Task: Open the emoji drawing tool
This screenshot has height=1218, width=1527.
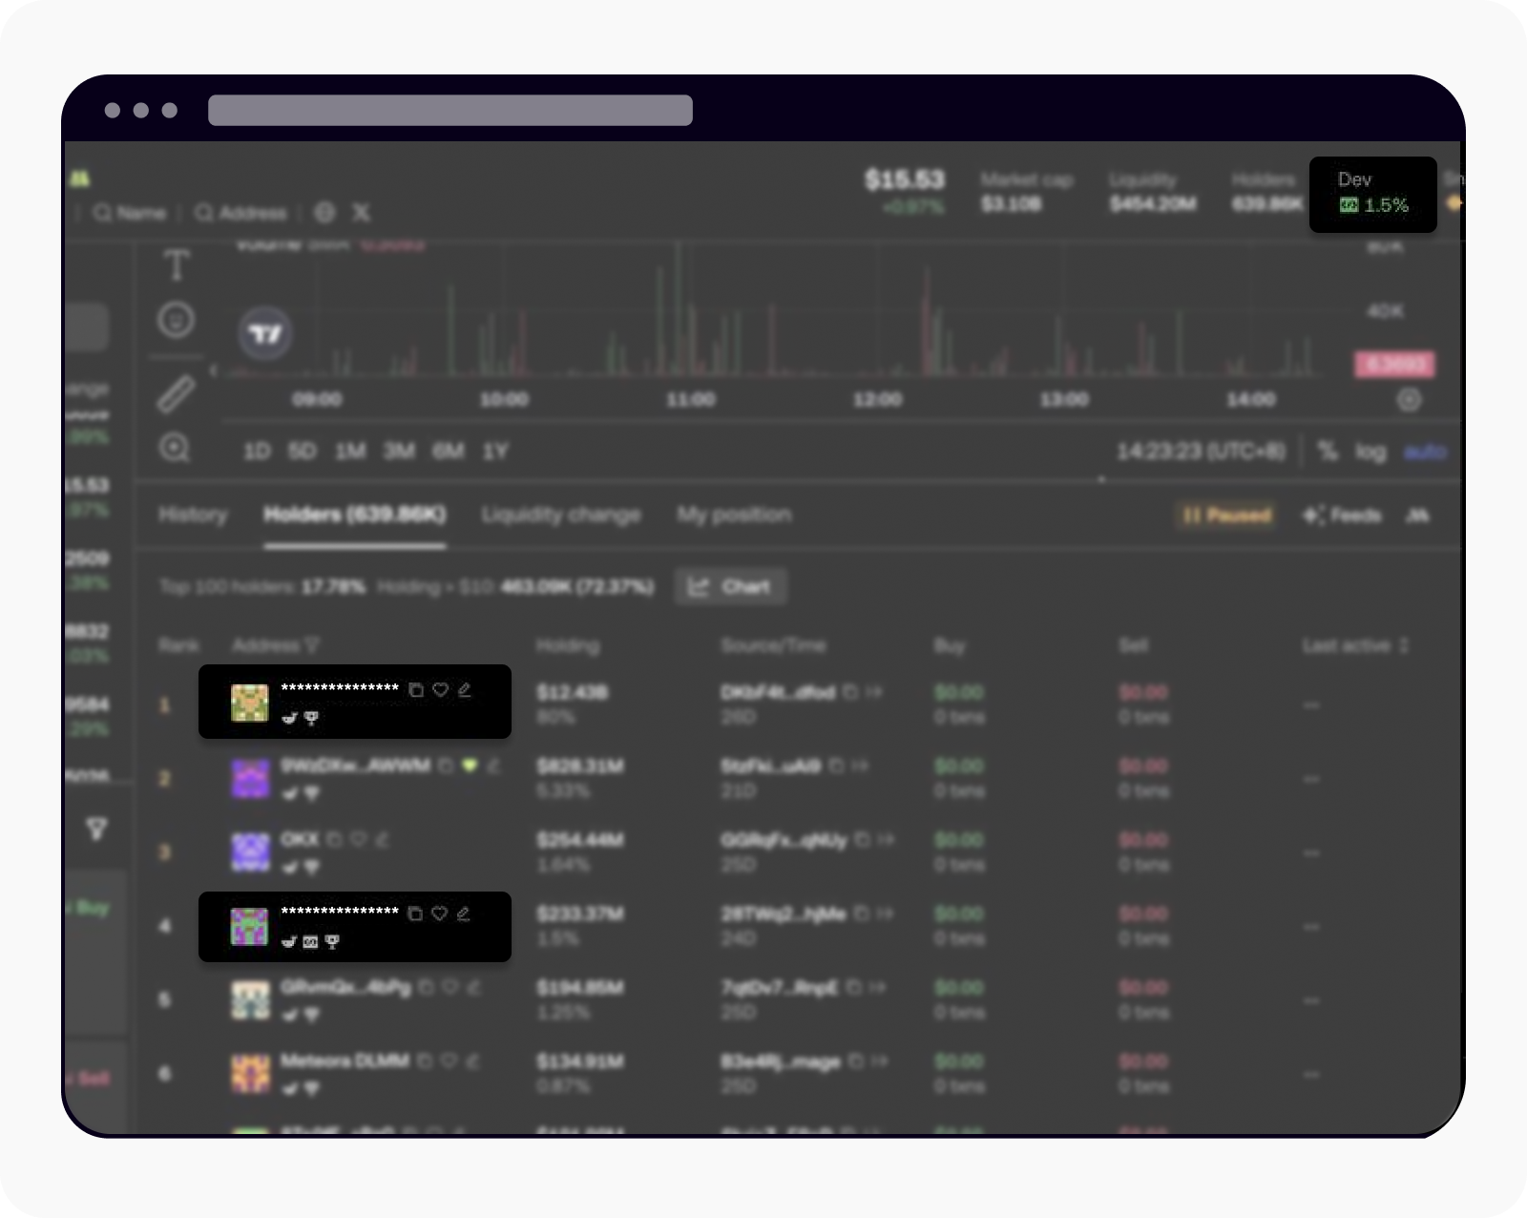Action: [175, 321]
